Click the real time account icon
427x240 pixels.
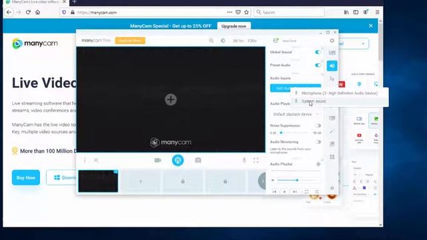click(276, 41)
